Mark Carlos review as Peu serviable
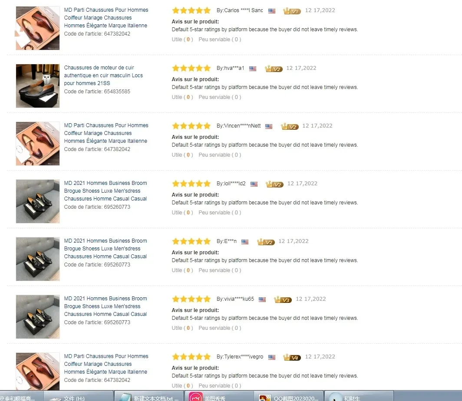The image size is (462, 401). [220, 39]
